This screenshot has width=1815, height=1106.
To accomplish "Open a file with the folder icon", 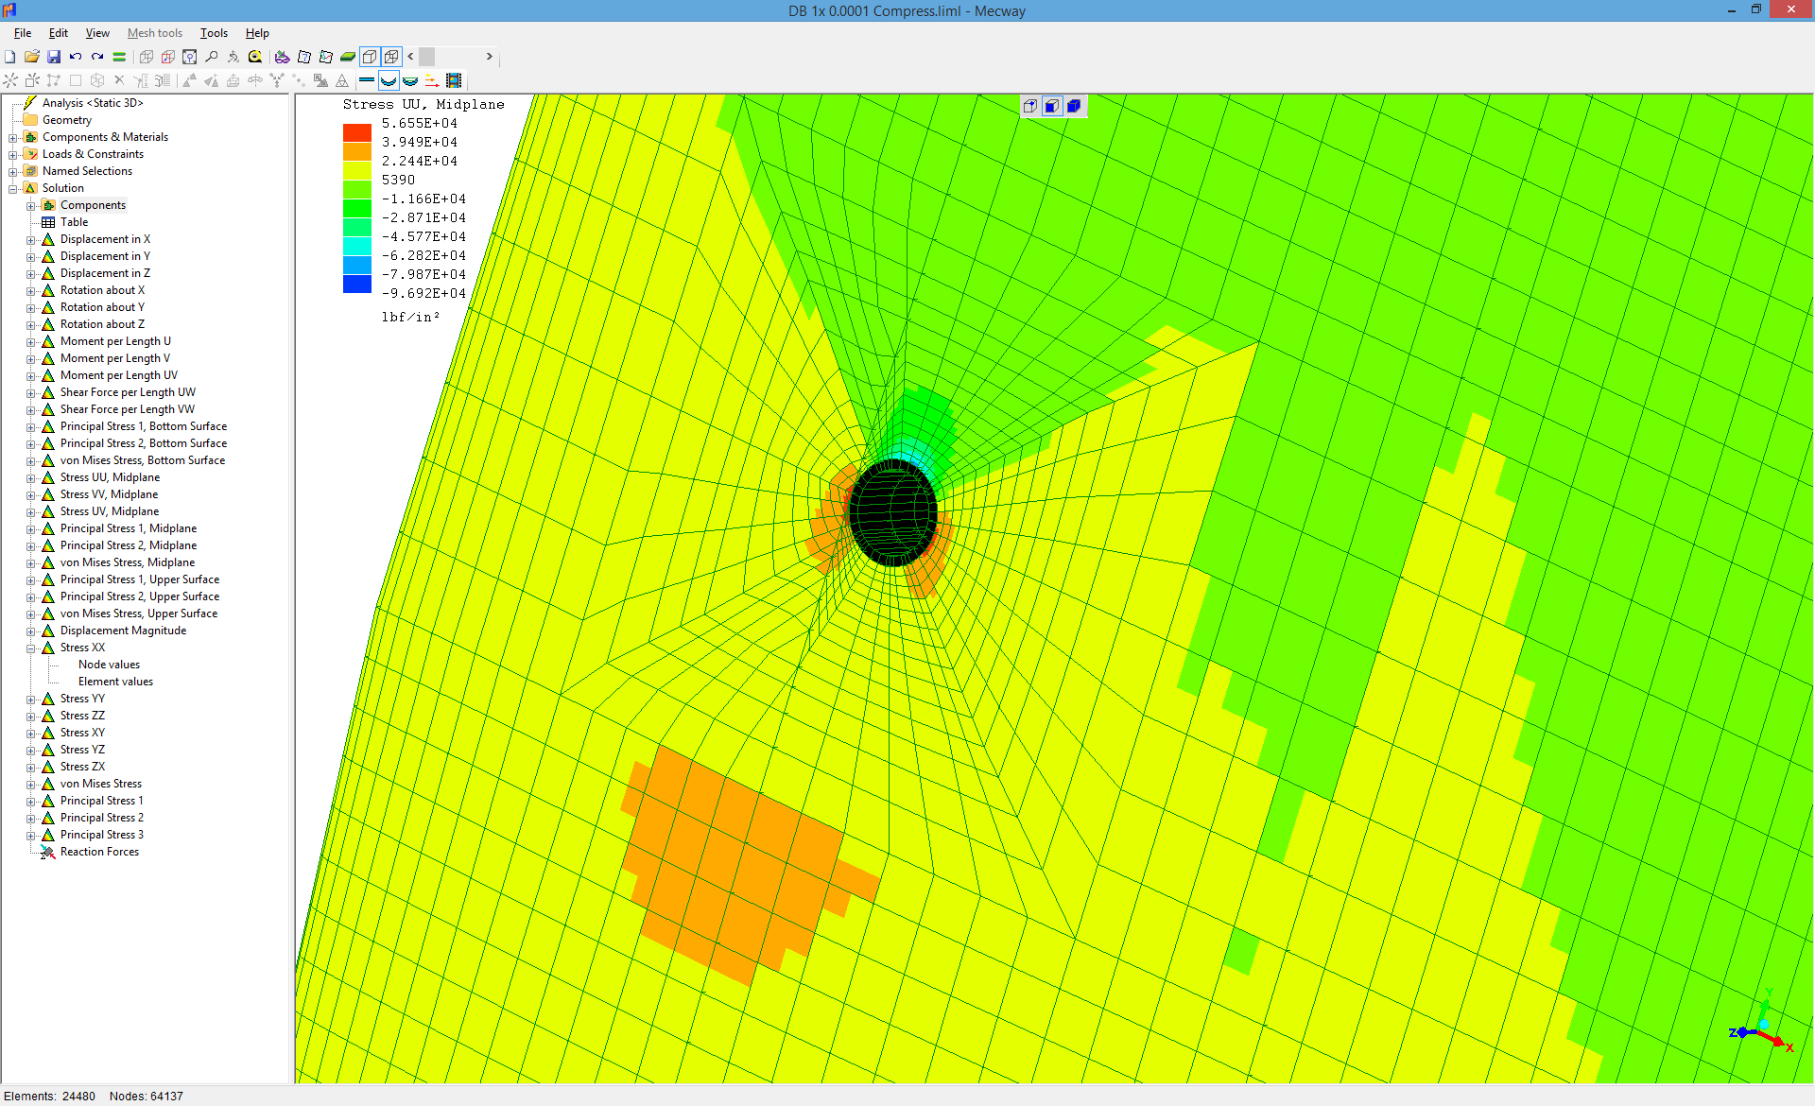I will click(32, 57).
